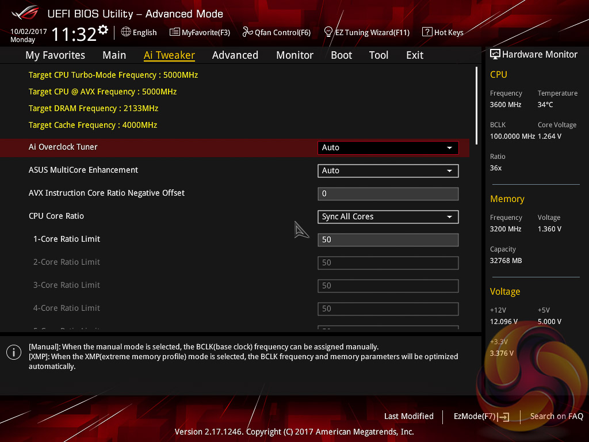
Task: Click Search on FAQ link
Action: pos(556,416)
